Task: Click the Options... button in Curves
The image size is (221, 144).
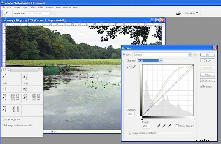Action: (x=207, y=80)
